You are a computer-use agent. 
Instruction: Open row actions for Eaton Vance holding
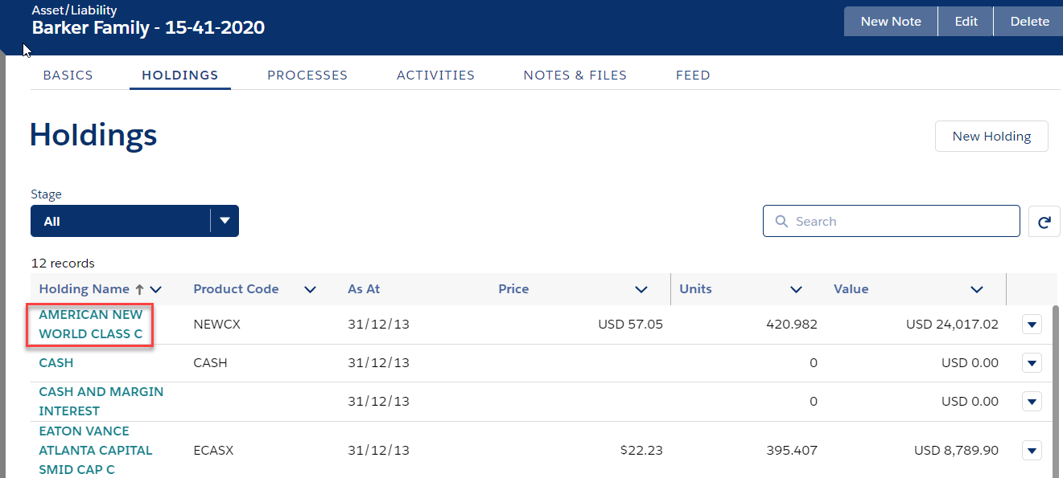(1032, 451)
